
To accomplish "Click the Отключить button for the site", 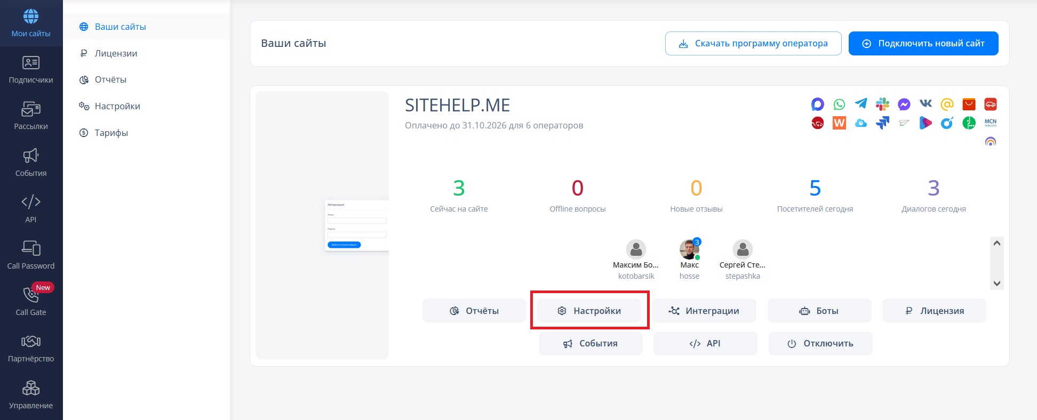I will click(820, 344).
